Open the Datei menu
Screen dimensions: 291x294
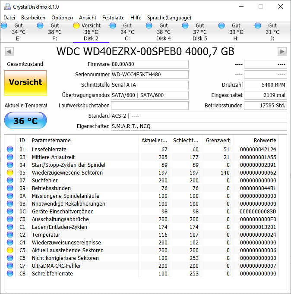(x=9, y=18)
